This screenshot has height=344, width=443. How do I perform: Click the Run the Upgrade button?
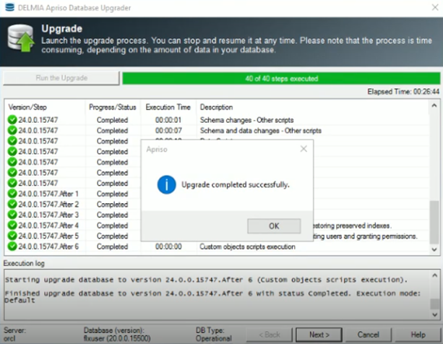pos(61,78)
